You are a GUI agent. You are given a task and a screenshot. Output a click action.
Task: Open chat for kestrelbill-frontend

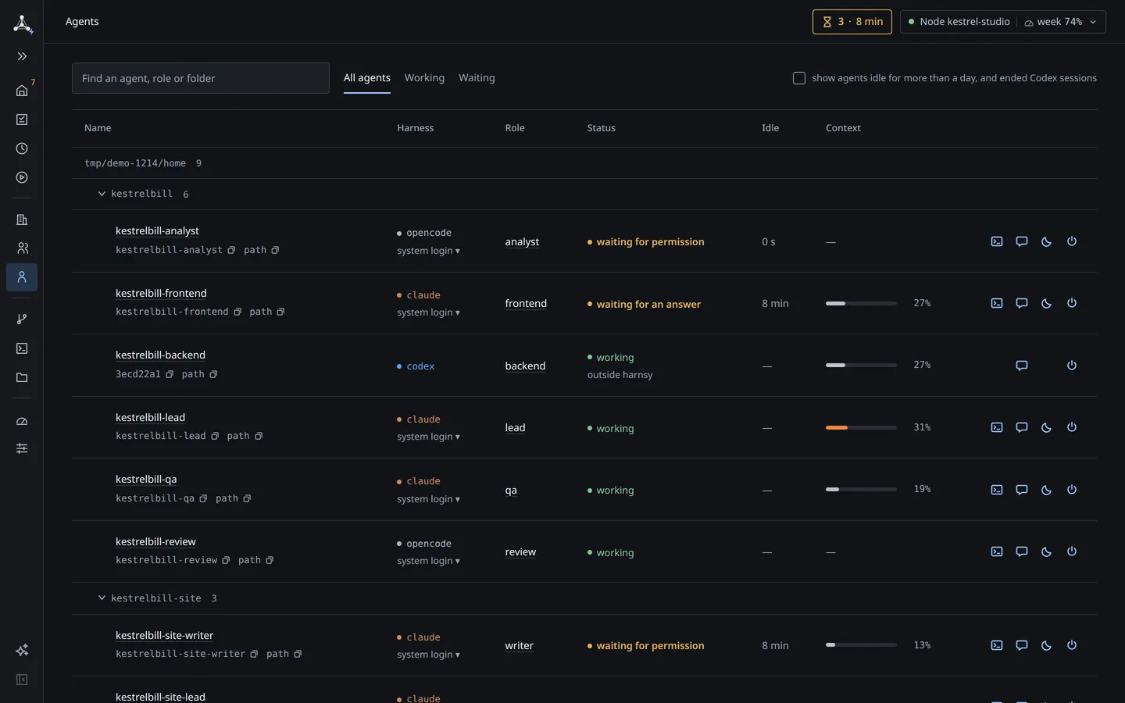[x=1022, y=303]
